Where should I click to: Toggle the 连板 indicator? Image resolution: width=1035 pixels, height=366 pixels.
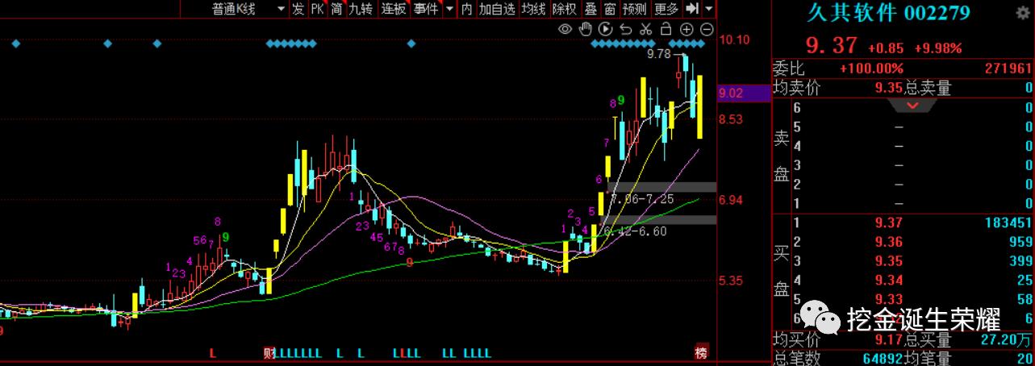(x=394, y=9)
